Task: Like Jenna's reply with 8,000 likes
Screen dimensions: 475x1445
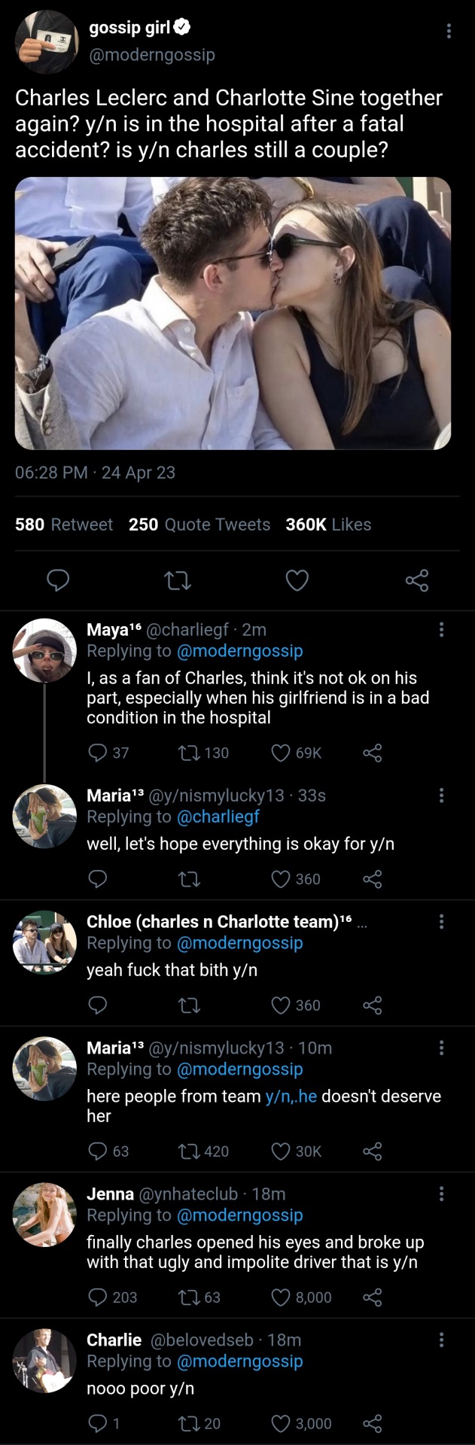Action: pos(281,1297)
